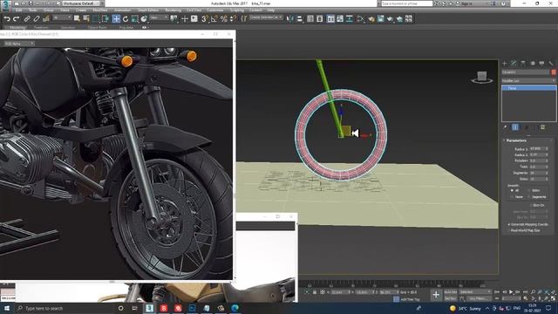This screenshot has height=314, width=558.
Task: Toggle Real-World Map Size checkbox
Action: point(509,230)
